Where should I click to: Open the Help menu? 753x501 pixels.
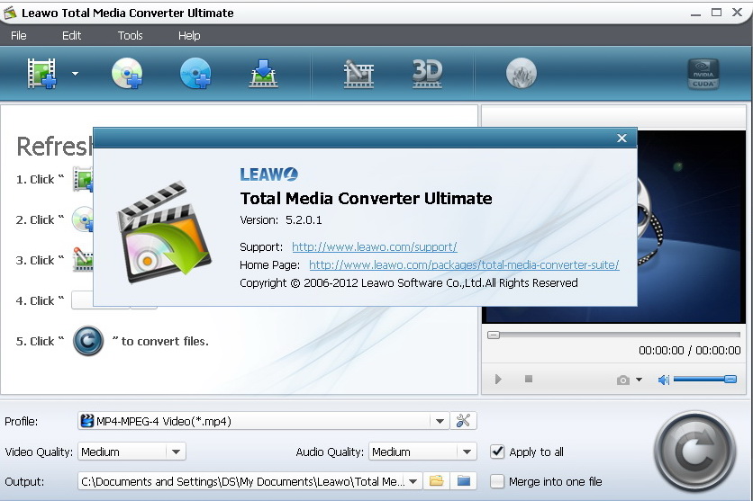point(189,35)
